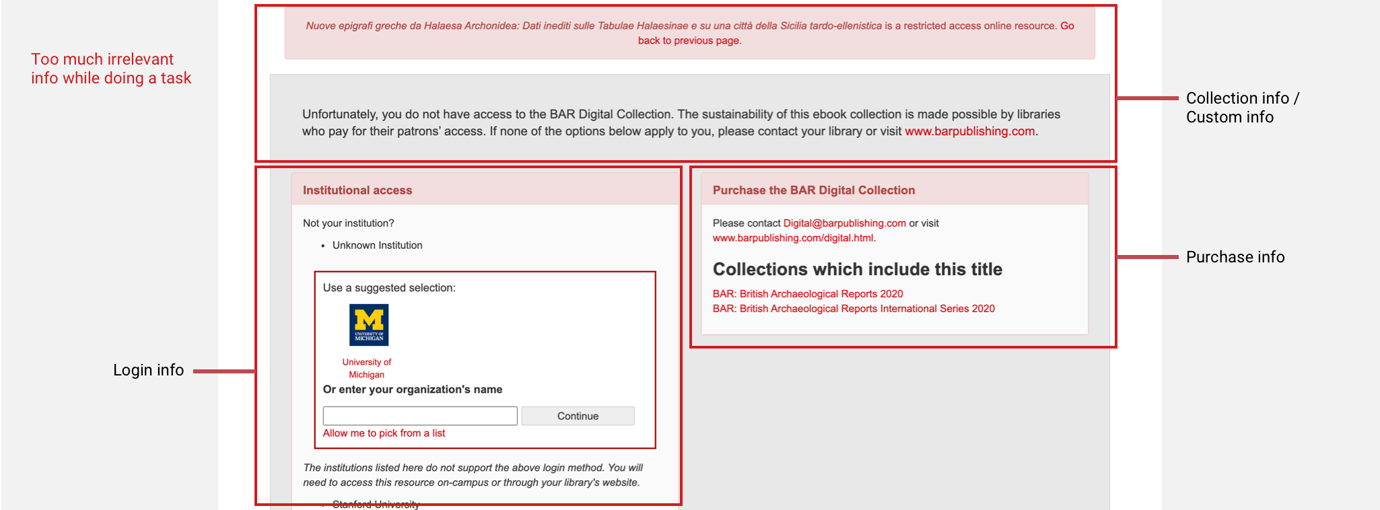Focus the organization name input field

420,416
